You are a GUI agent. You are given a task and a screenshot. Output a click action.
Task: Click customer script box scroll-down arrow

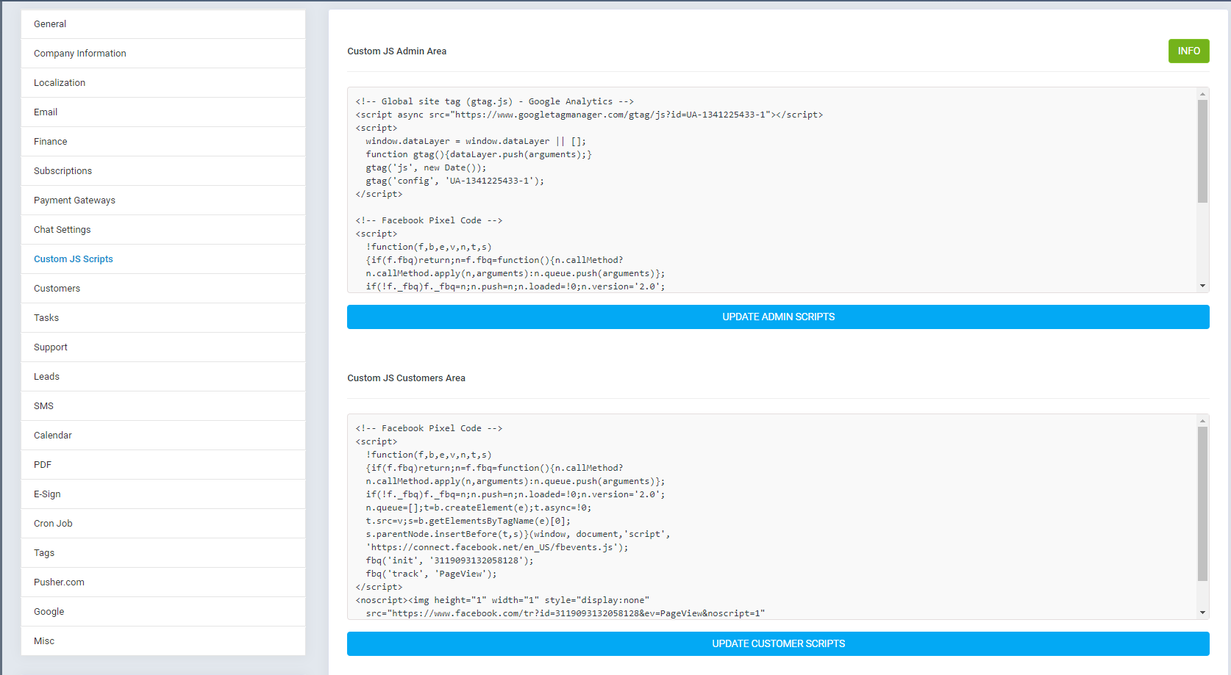(1202, 613)
